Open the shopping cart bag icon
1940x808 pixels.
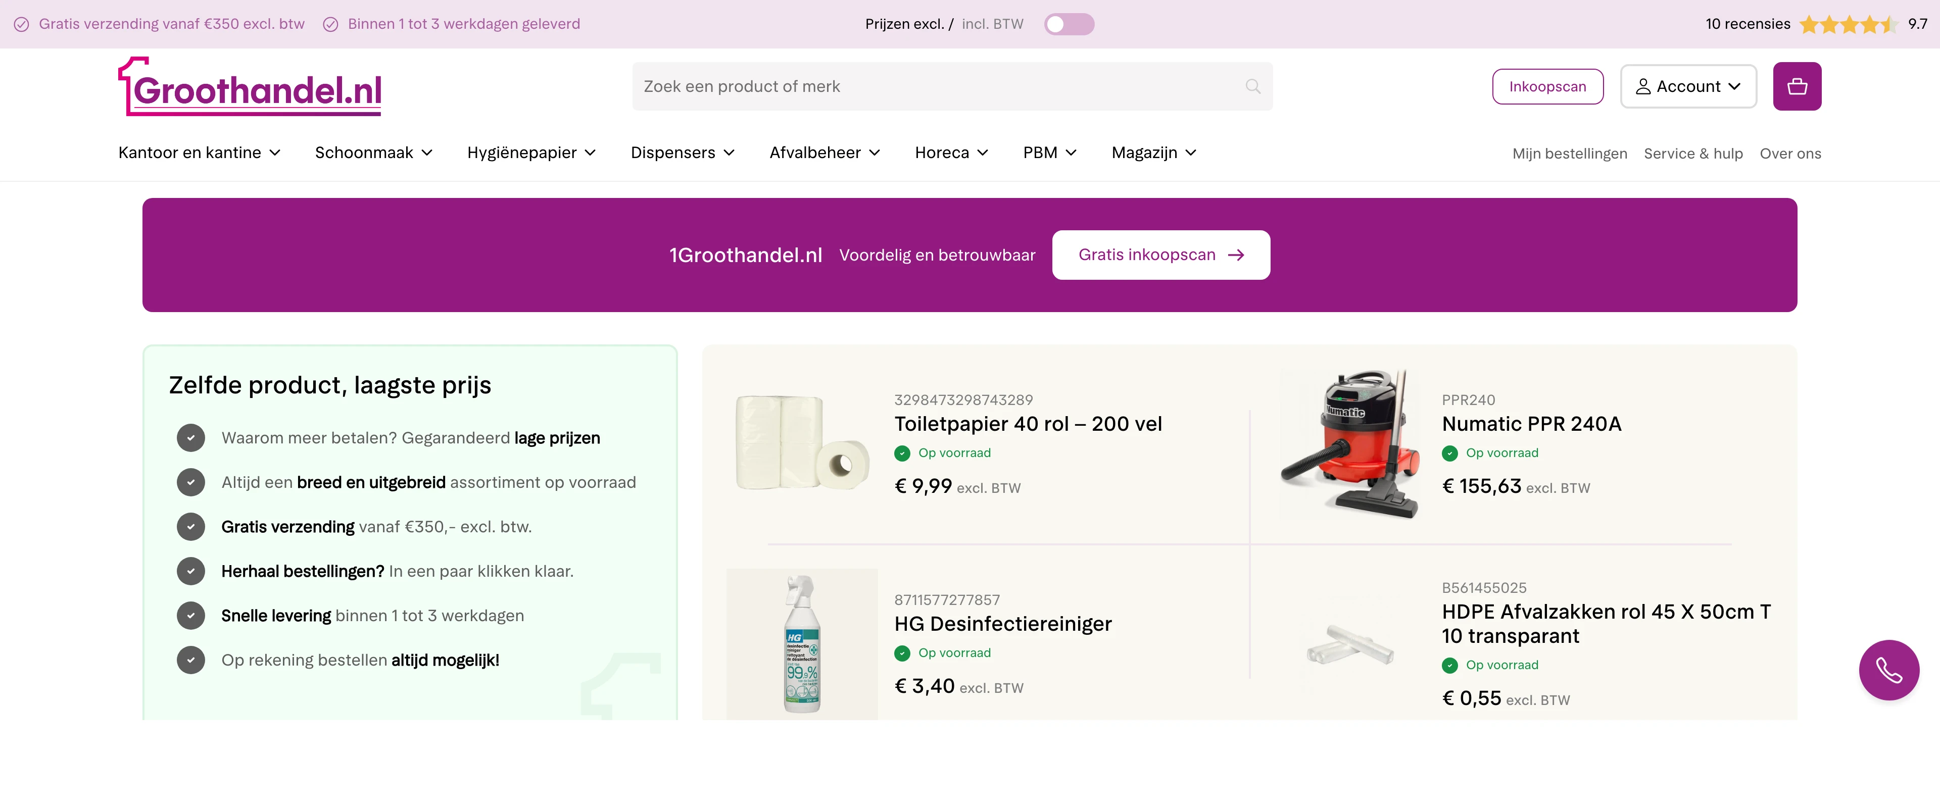1797,86
